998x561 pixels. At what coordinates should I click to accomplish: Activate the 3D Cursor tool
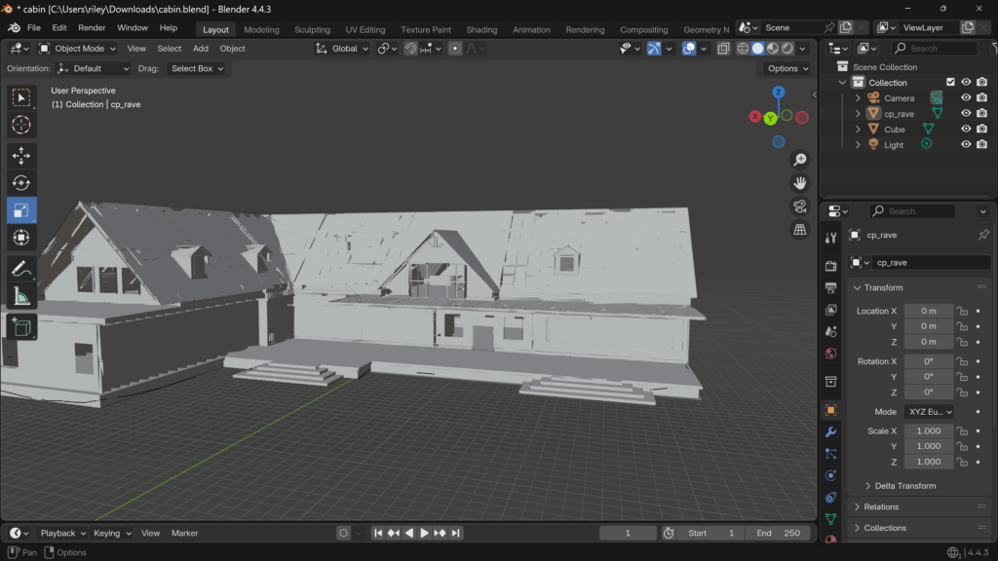[21, 125]
